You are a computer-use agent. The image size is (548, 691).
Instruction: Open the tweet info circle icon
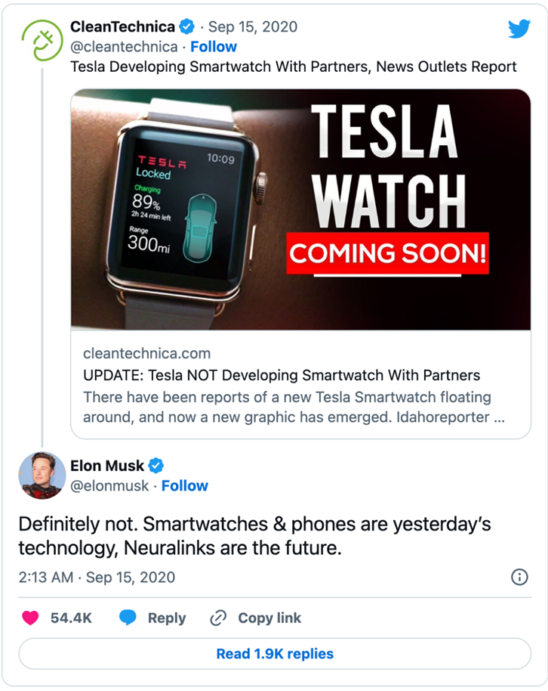point(519,577)
